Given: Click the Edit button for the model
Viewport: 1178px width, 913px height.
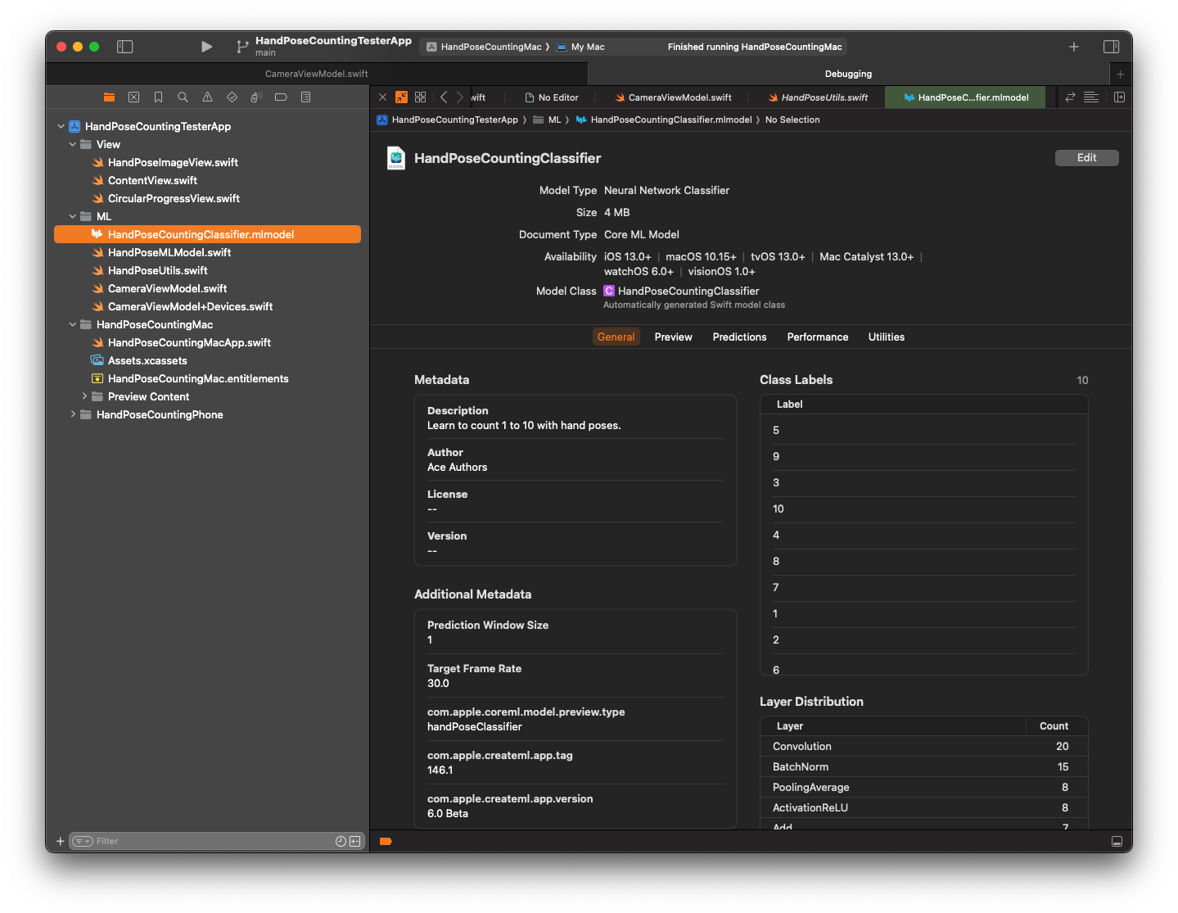Looking at the screenshot, I should pos(1086,157).
